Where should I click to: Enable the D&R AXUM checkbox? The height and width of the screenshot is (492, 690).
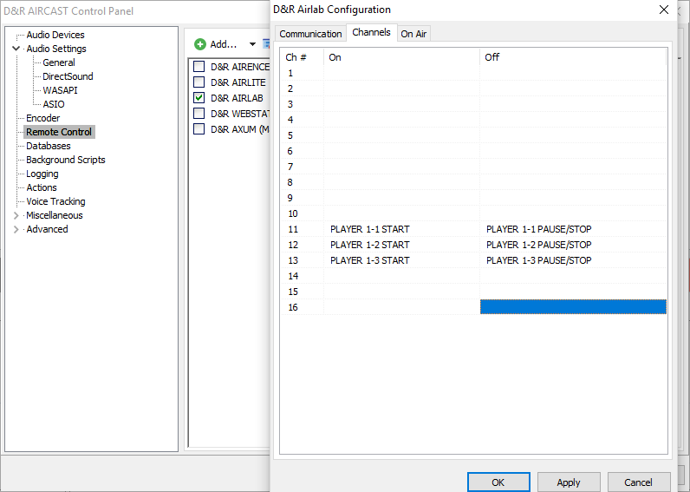coord(199,129)
